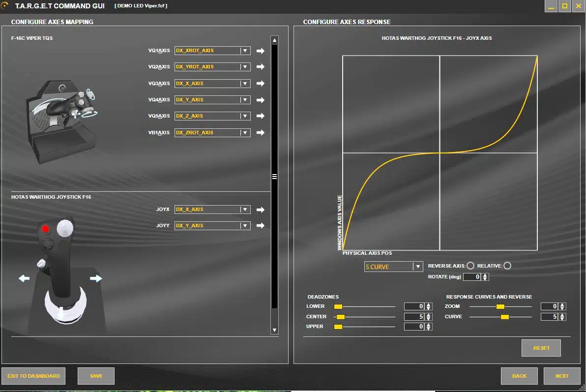The width and height of the screenshot is (586, 392).
Task: Click the Rotate (deg) value field
Action: coord(472,277)
